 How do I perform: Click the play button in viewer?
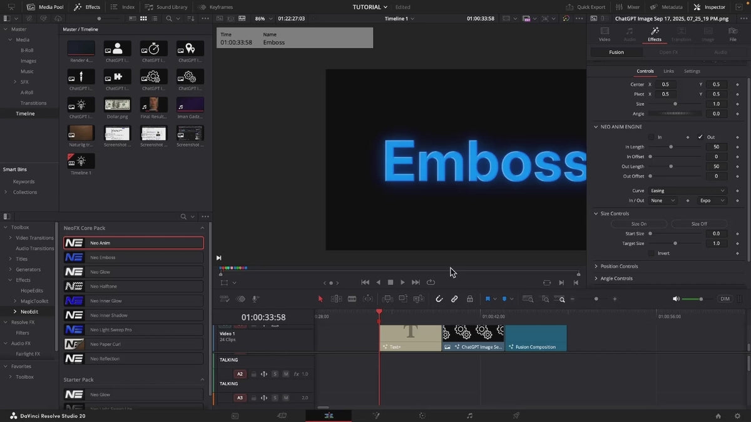[402, 283]
